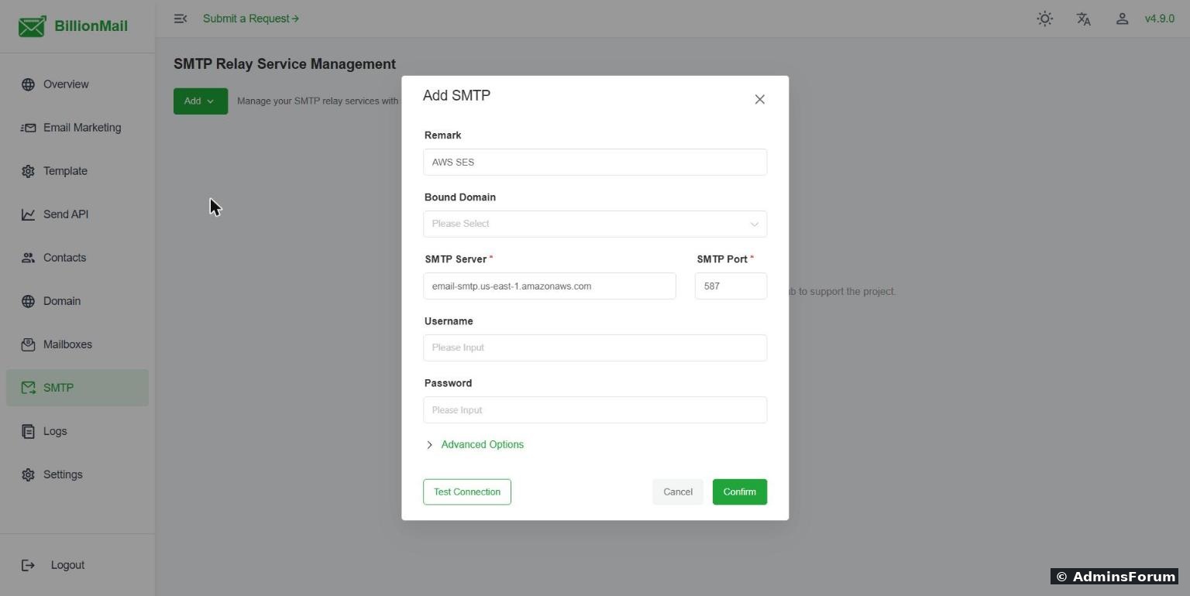The width and height of the screenshot is (1190, 596).
Task: Open the language translation icon
Action: click(1084, 19)
